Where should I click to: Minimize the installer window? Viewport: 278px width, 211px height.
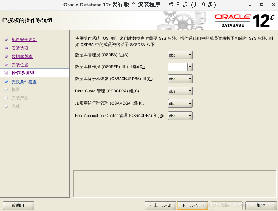[250, 5]
